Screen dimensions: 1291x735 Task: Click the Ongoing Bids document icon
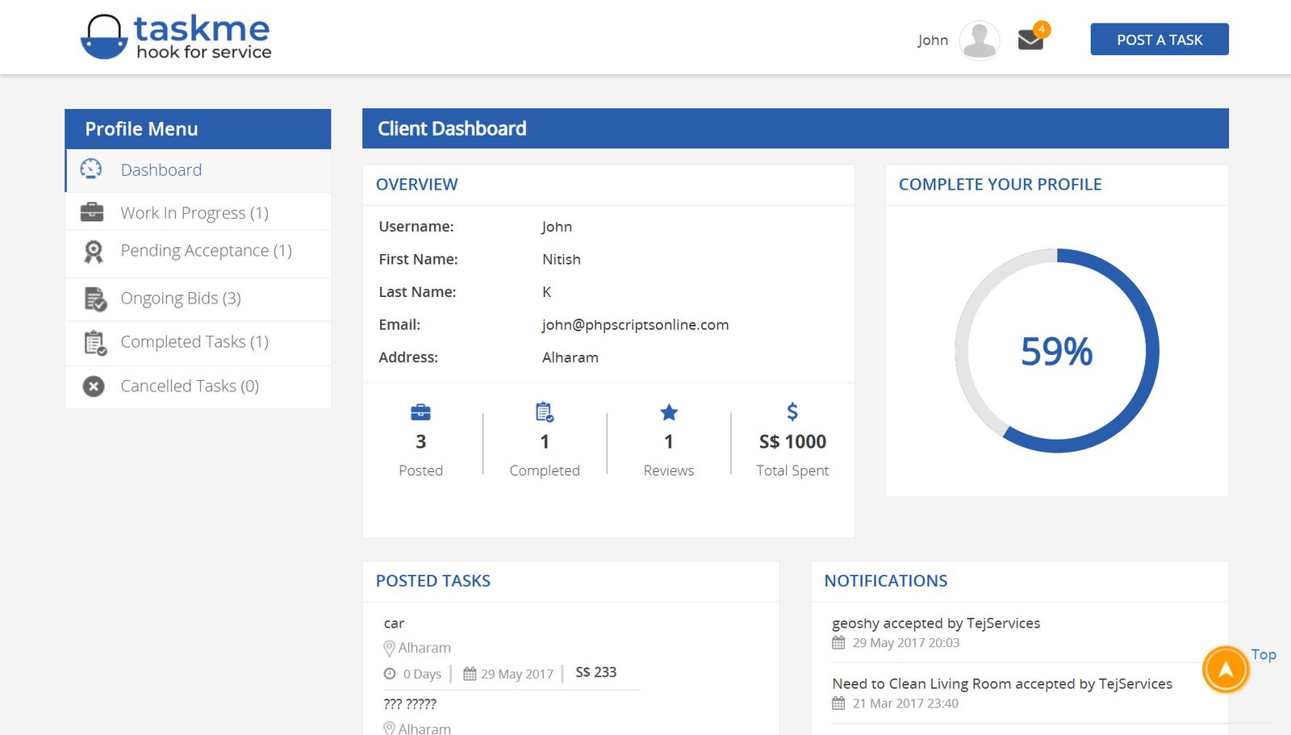(95, 299)
